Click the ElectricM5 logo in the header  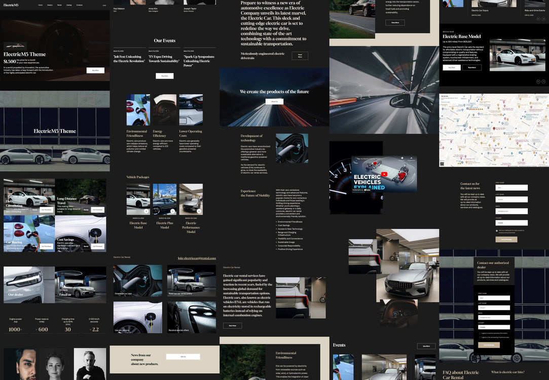coord(11,5)
